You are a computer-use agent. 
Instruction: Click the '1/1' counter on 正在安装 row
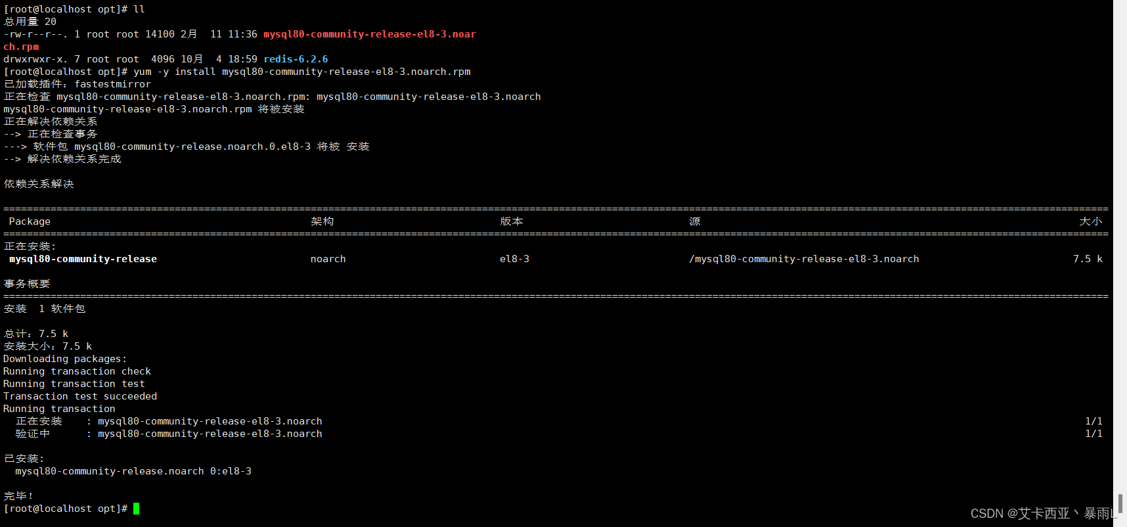[1094, 421]
